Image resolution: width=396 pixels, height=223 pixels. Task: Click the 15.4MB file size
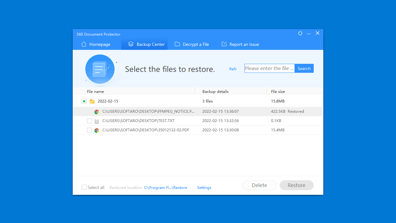(278, 130)
